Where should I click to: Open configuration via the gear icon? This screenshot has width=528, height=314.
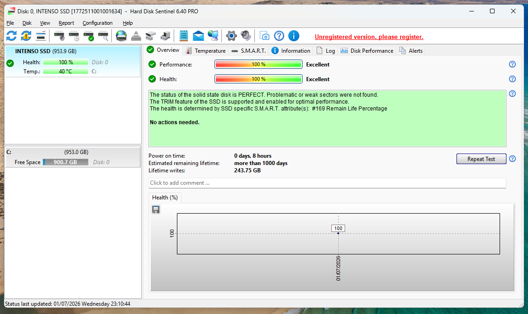coord(231,36)
